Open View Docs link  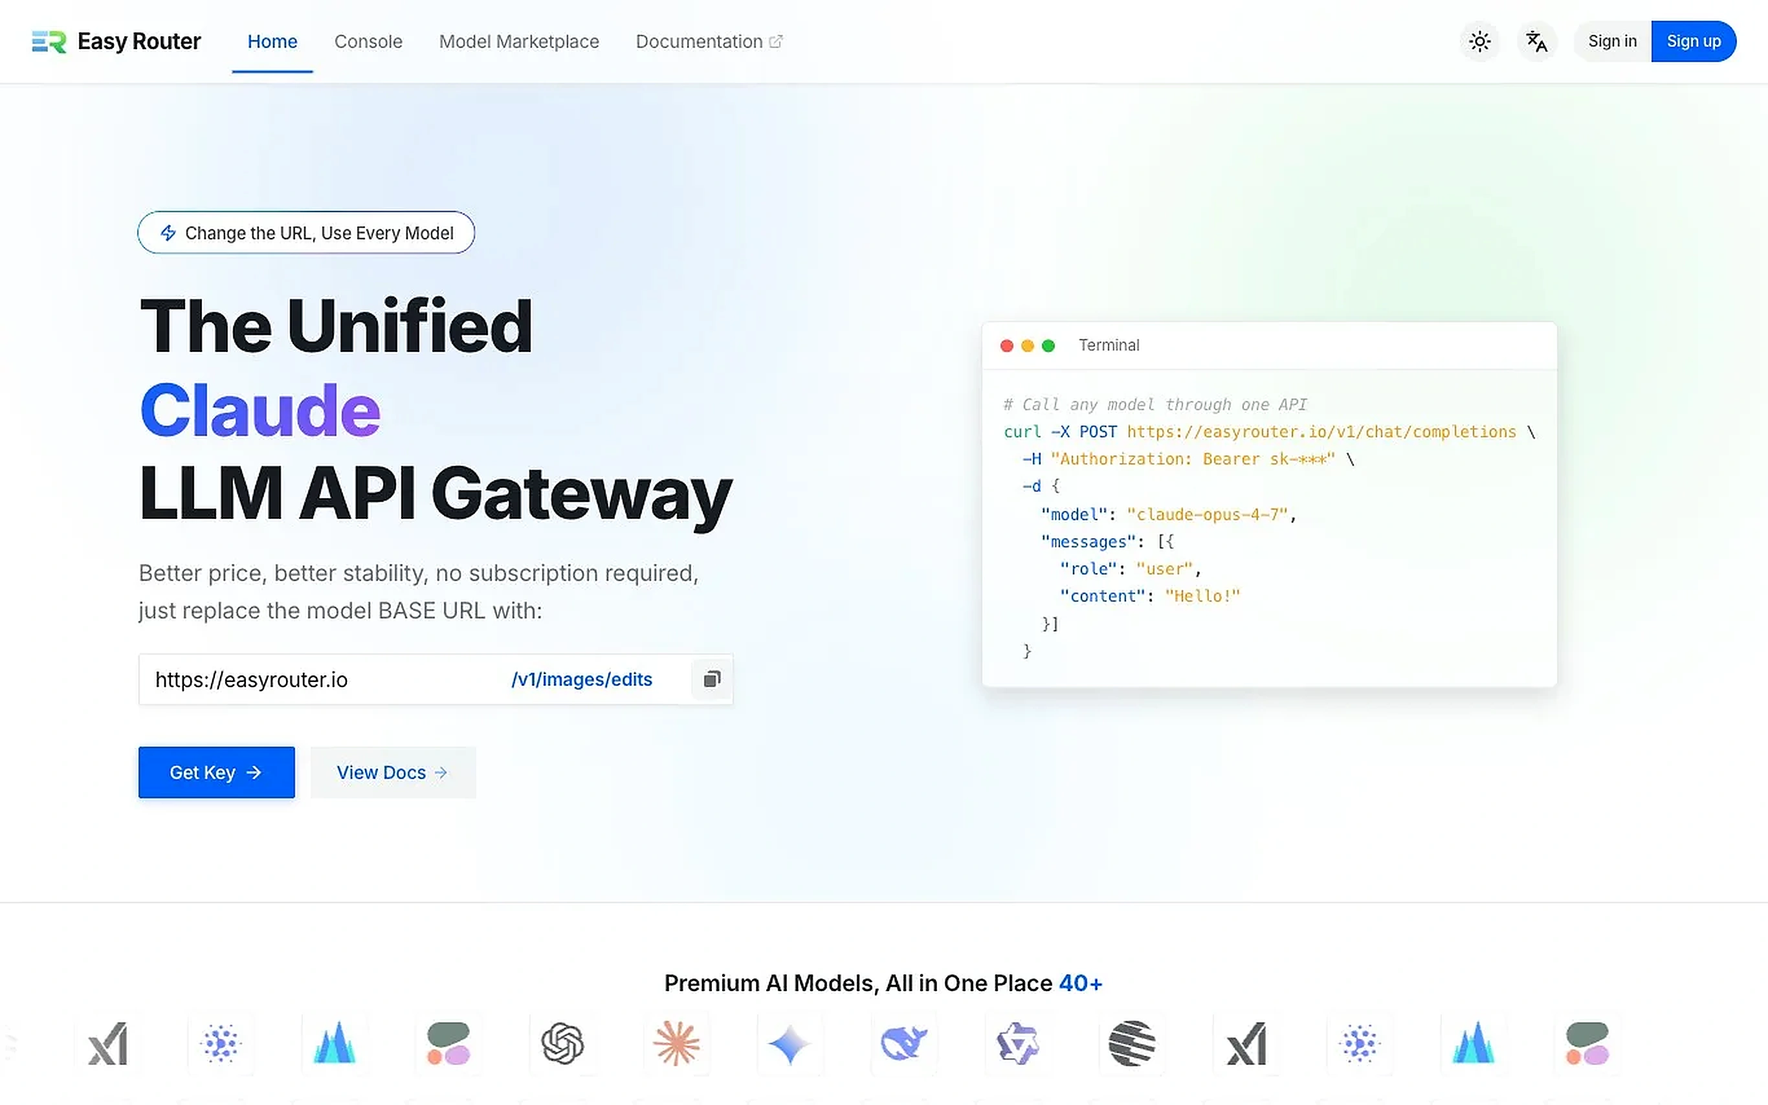point(393,772)
